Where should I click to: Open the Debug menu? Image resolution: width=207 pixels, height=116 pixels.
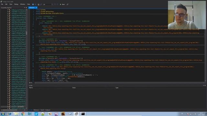[16, 4]
